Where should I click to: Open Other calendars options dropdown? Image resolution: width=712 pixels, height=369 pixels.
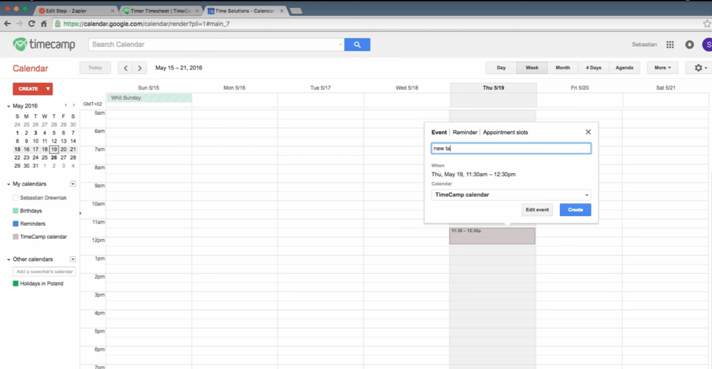pyautogui.click(x=73, y=259)
